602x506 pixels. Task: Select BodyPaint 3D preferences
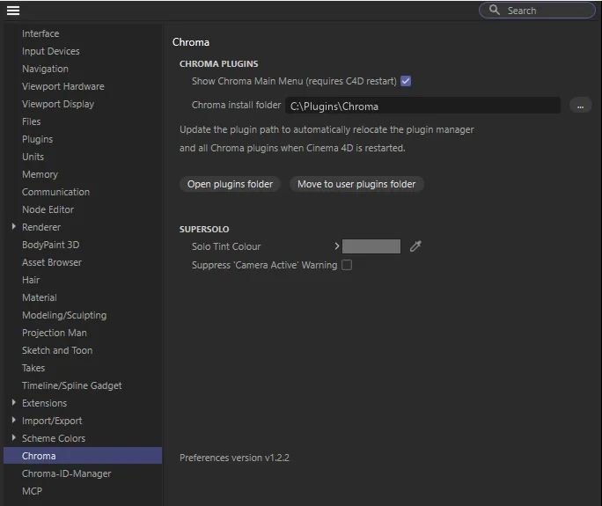click(x=51, y=245)
